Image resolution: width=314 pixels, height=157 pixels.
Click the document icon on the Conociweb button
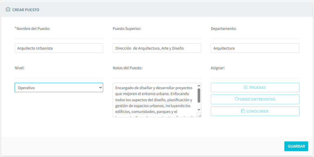coord(243,111)
